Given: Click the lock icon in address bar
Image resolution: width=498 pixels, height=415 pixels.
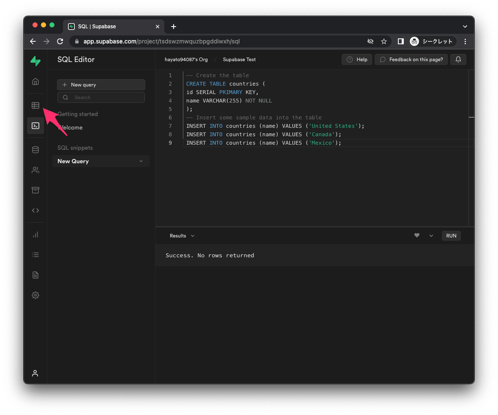Looking at the screenshot, I should [76, 41].
